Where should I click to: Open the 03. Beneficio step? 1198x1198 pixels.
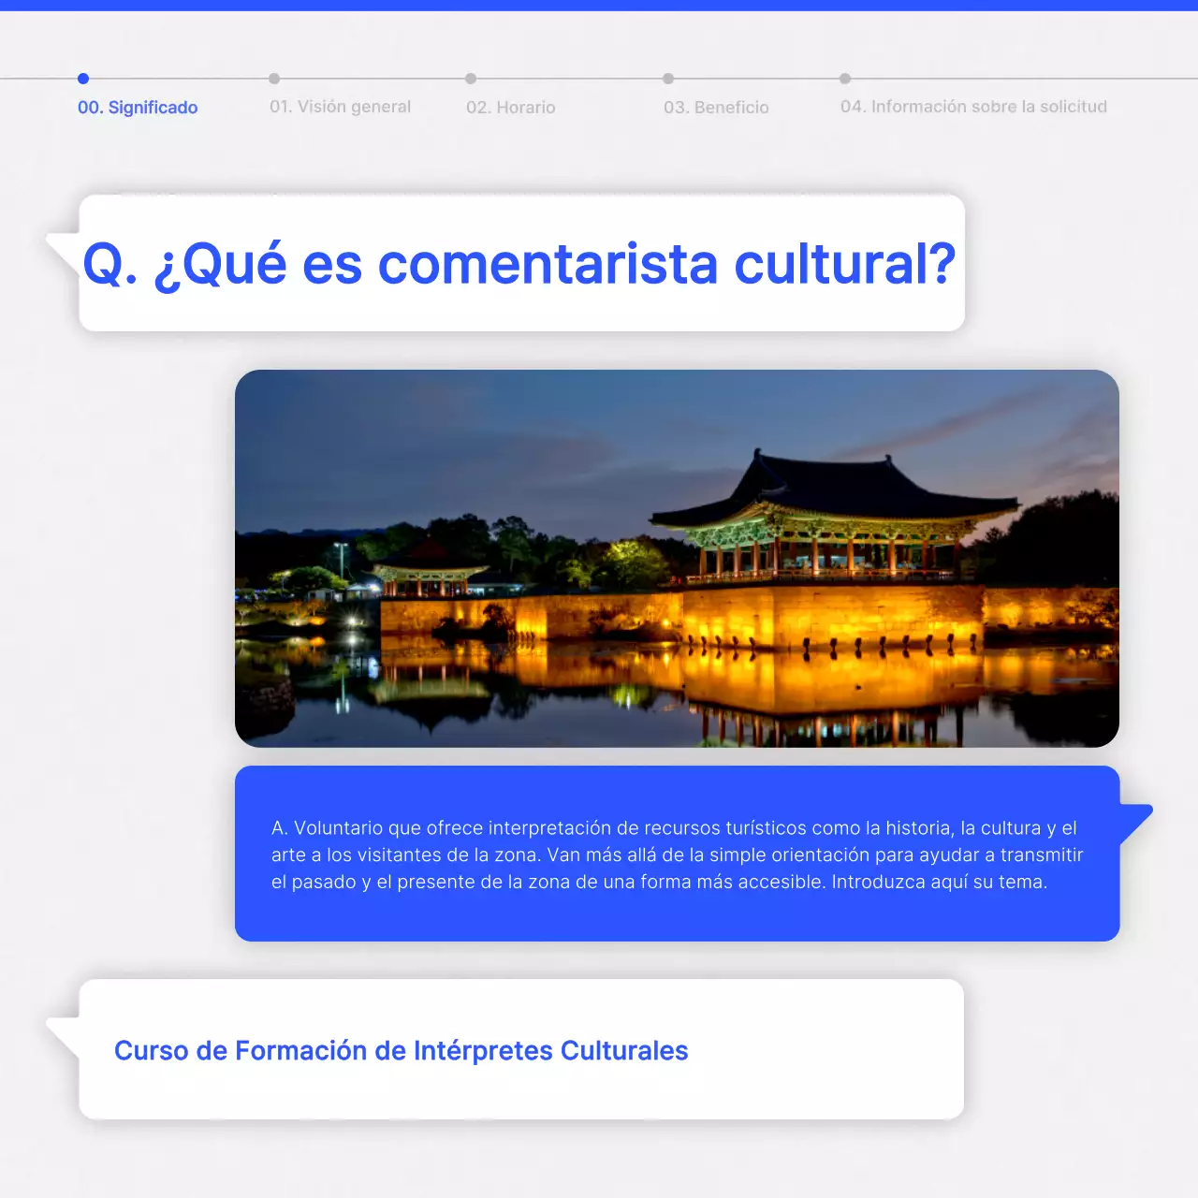716,107
